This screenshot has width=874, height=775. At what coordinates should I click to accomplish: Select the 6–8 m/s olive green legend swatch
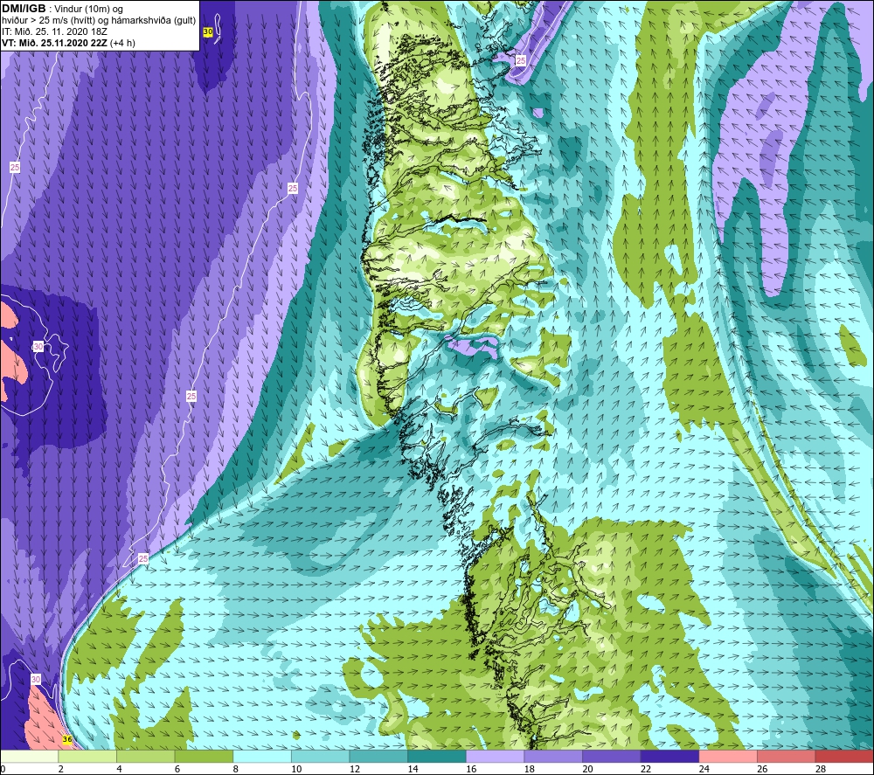tap(204, 757)
